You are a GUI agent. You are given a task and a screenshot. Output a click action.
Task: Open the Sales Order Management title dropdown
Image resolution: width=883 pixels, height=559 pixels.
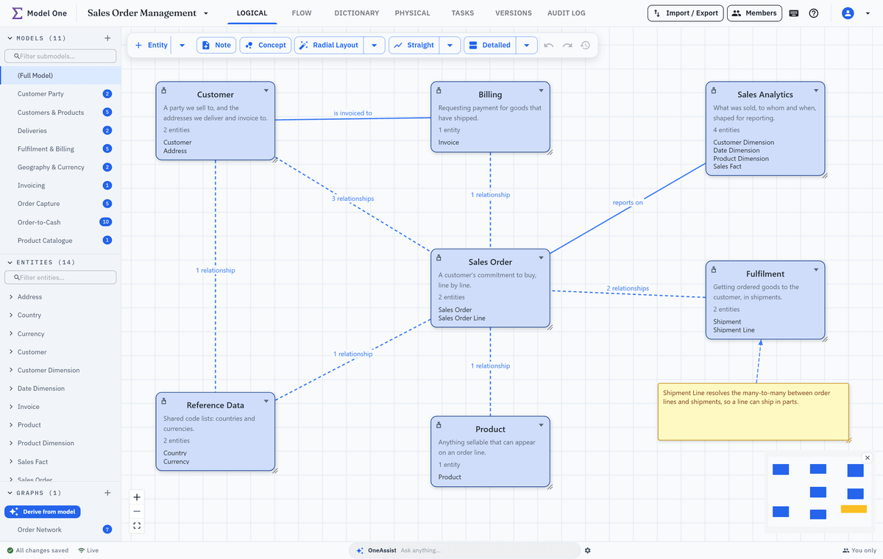pyautogui.click(x=206, y=13)
